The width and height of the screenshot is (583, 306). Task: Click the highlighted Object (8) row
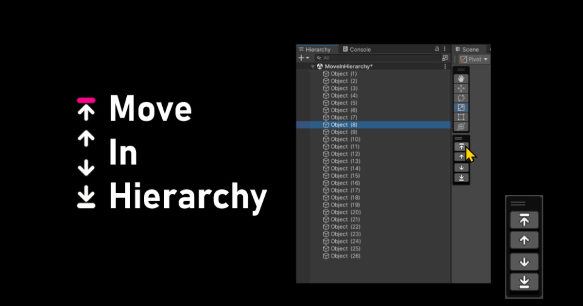tap(374, 125)
